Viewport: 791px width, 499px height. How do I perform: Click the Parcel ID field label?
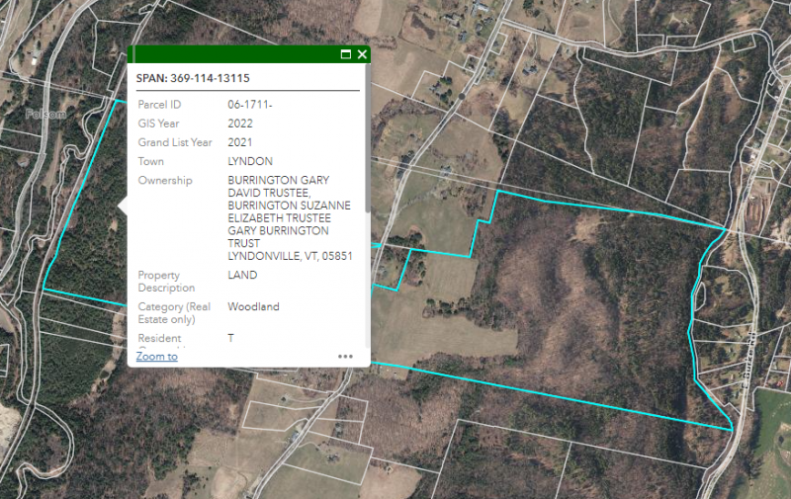[159, 104]
